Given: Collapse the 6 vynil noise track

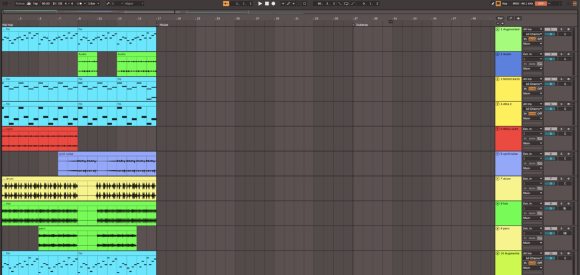Looking at the screenshot, I should tap(498, 154).
